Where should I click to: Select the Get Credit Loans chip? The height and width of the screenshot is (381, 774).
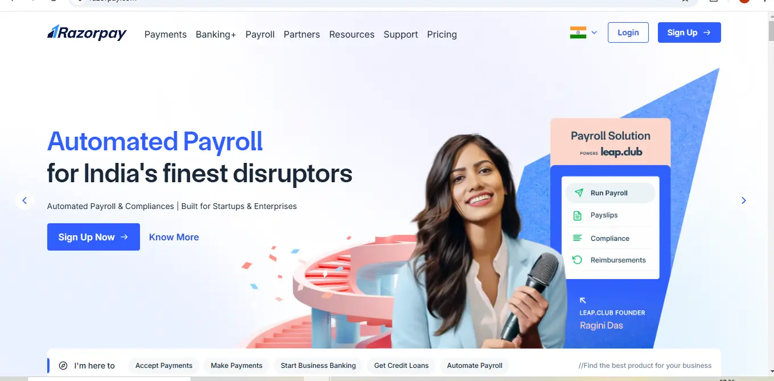[x=401, y=366]
